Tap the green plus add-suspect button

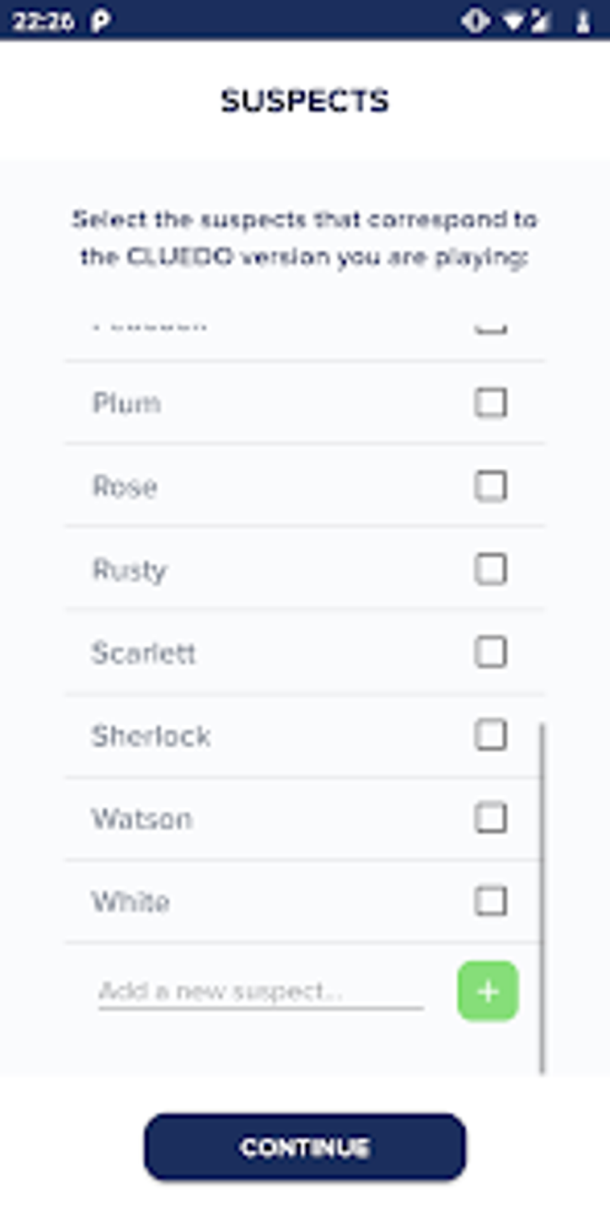click(x=487, y=991)
